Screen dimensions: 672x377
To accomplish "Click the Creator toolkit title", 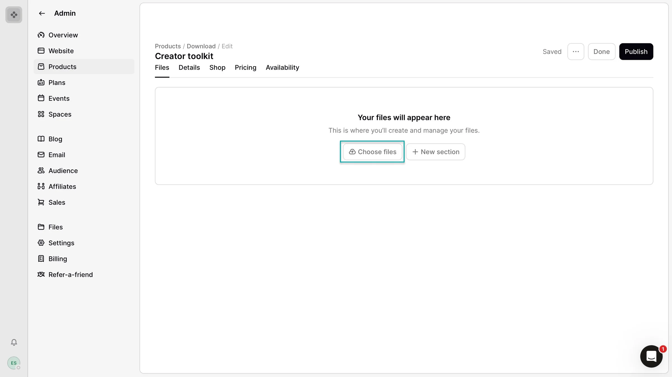I will (x=184, y=56).
